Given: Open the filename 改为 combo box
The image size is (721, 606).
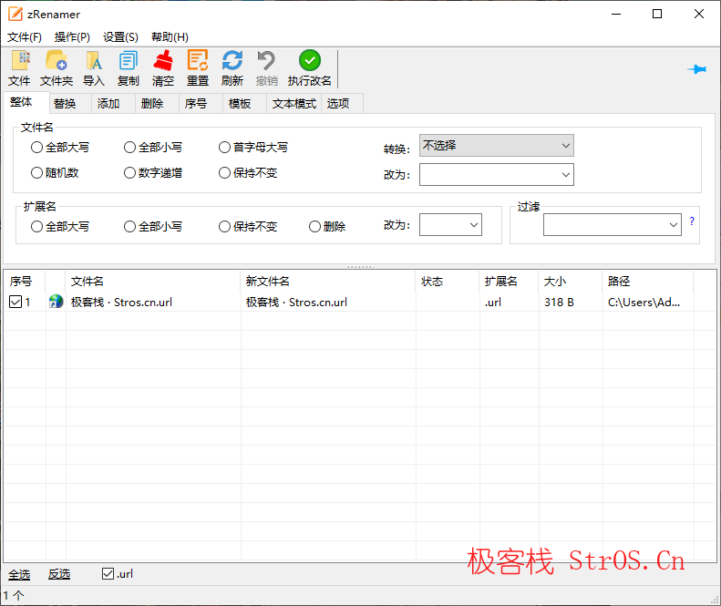Looking at the screenshot, I should click(496, 175).
